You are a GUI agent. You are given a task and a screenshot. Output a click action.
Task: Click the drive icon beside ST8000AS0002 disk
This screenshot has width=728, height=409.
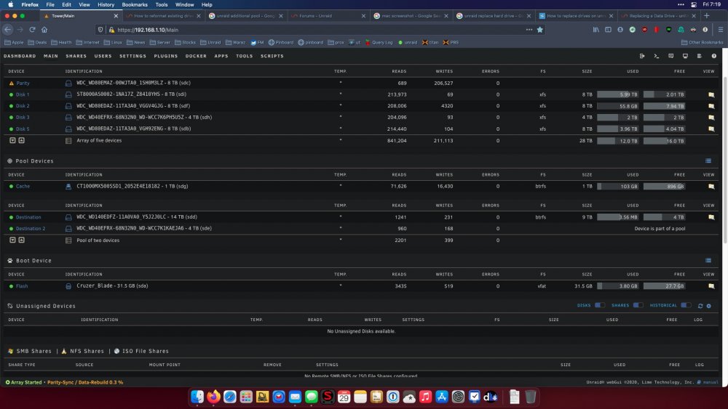(x=68, y=94)
